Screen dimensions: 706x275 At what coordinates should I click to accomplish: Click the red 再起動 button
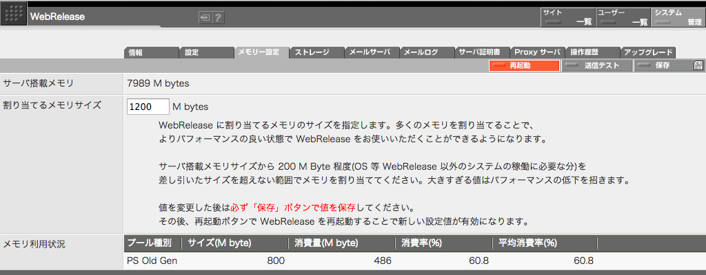click(x=524, y=65)
